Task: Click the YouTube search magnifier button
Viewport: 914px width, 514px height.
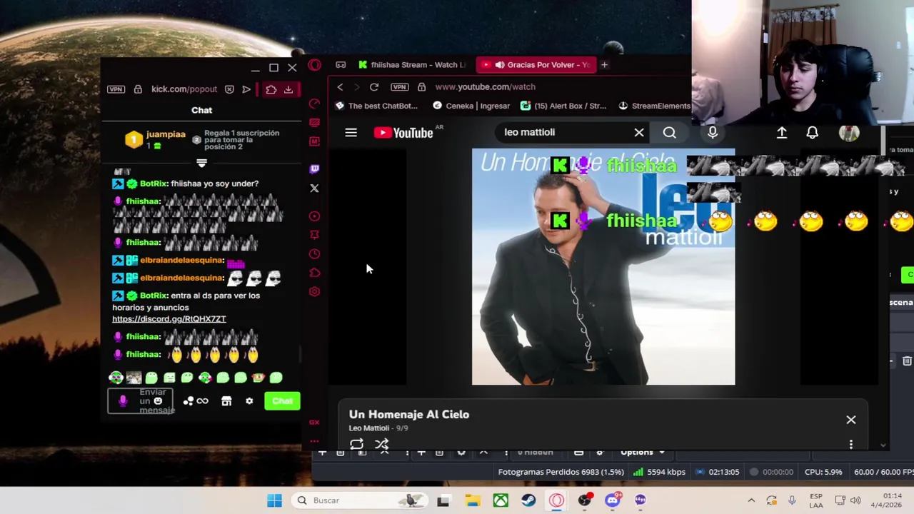Action: pyautogui.click(x=669, y=132)
